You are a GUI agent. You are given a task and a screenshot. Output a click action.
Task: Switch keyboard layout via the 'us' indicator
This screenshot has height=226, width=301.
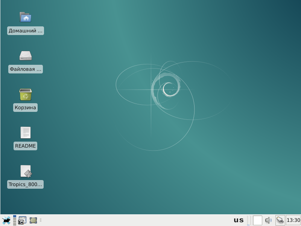[x=239, y=220]
